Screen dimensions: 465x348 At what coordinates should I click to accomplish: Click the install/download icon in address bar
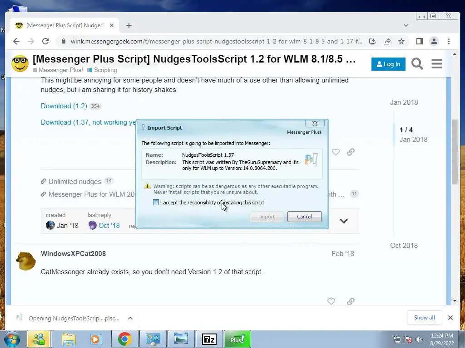(372, 41)
